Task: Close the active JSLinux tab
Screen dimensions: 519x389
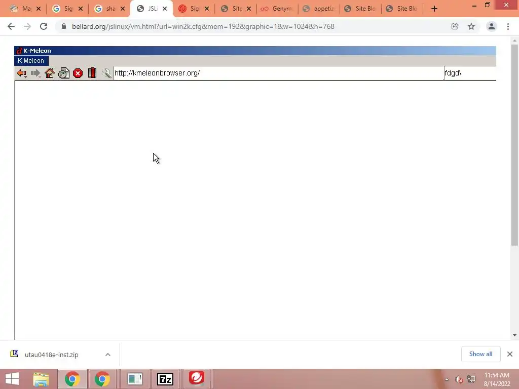Action: [x=165, y=9]
